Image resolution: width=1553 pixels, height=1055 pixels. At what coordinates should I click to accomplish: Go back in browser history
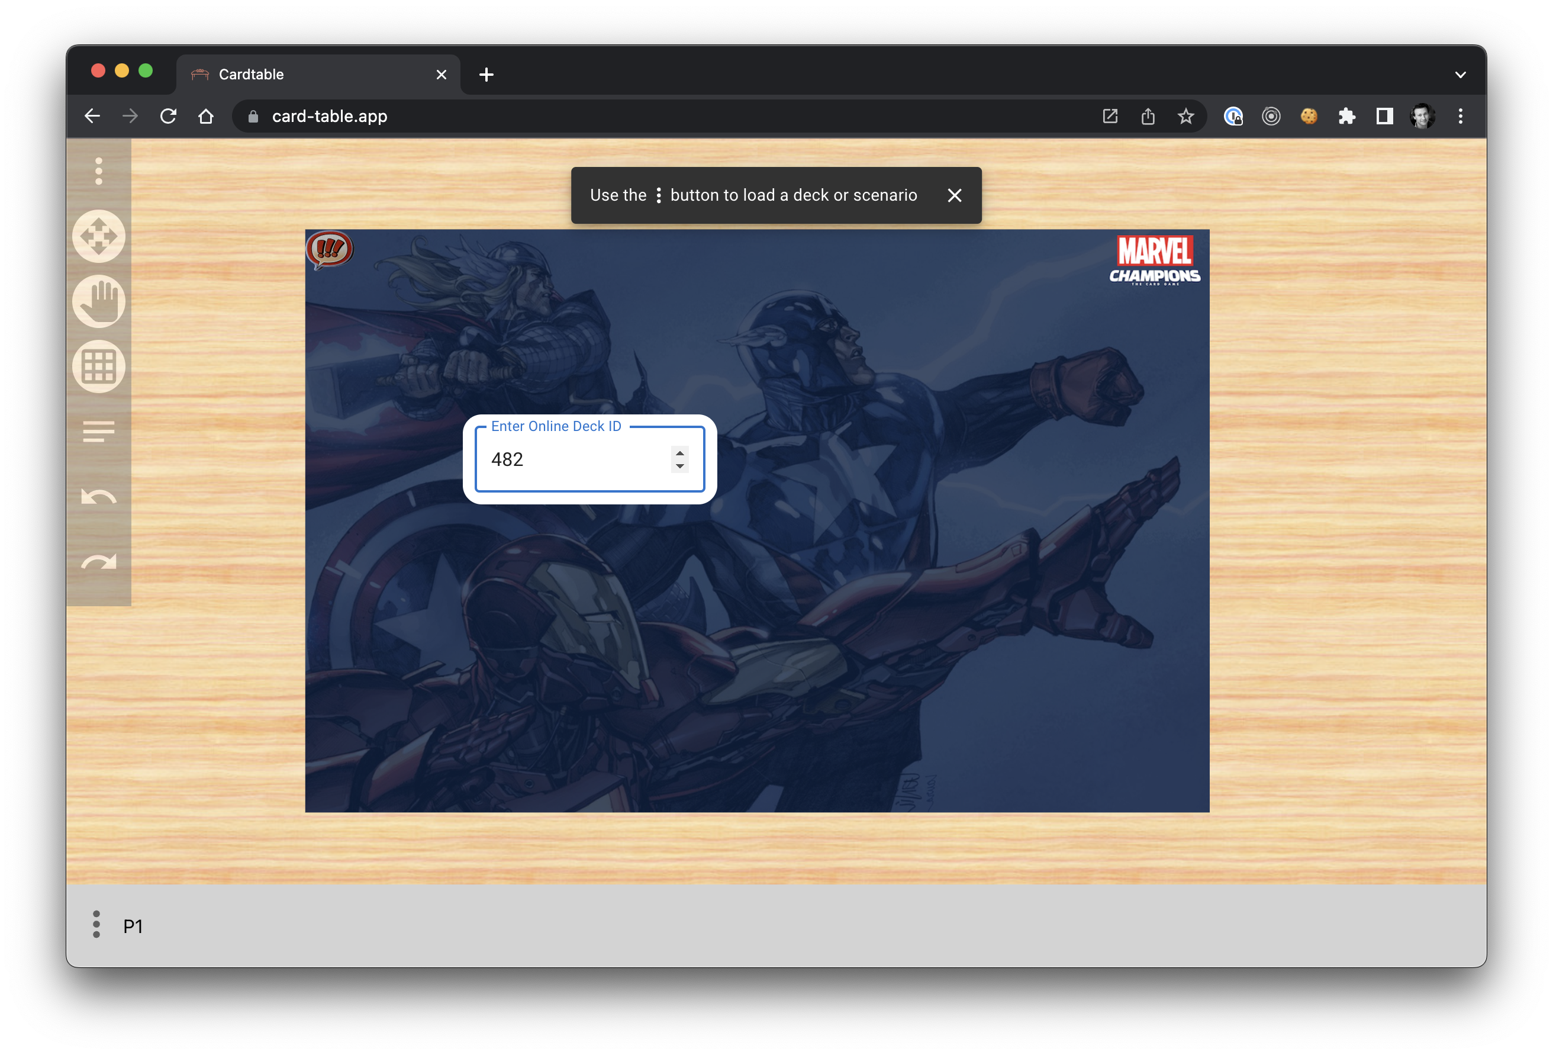coord(92,116)
